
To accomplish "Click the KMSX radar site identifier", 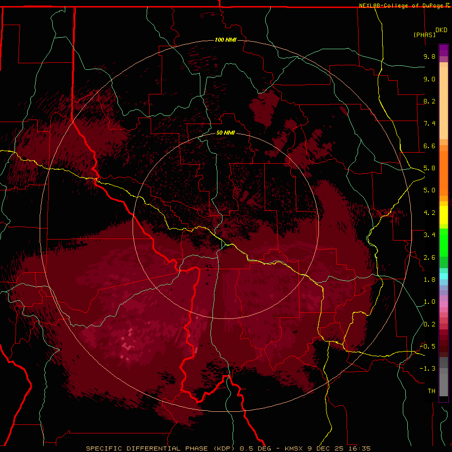I will pyautogui.click(x=294, y=448).
